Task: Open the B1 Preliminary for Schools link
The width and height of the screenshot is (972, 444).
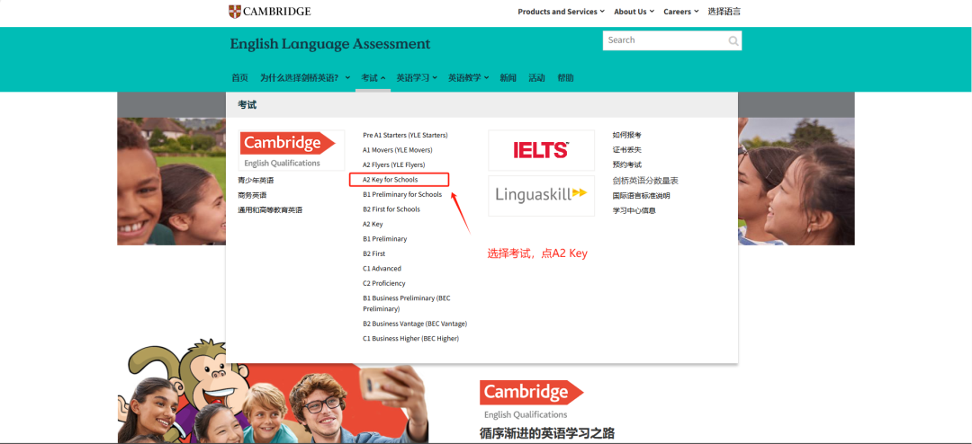Action: 402,194
